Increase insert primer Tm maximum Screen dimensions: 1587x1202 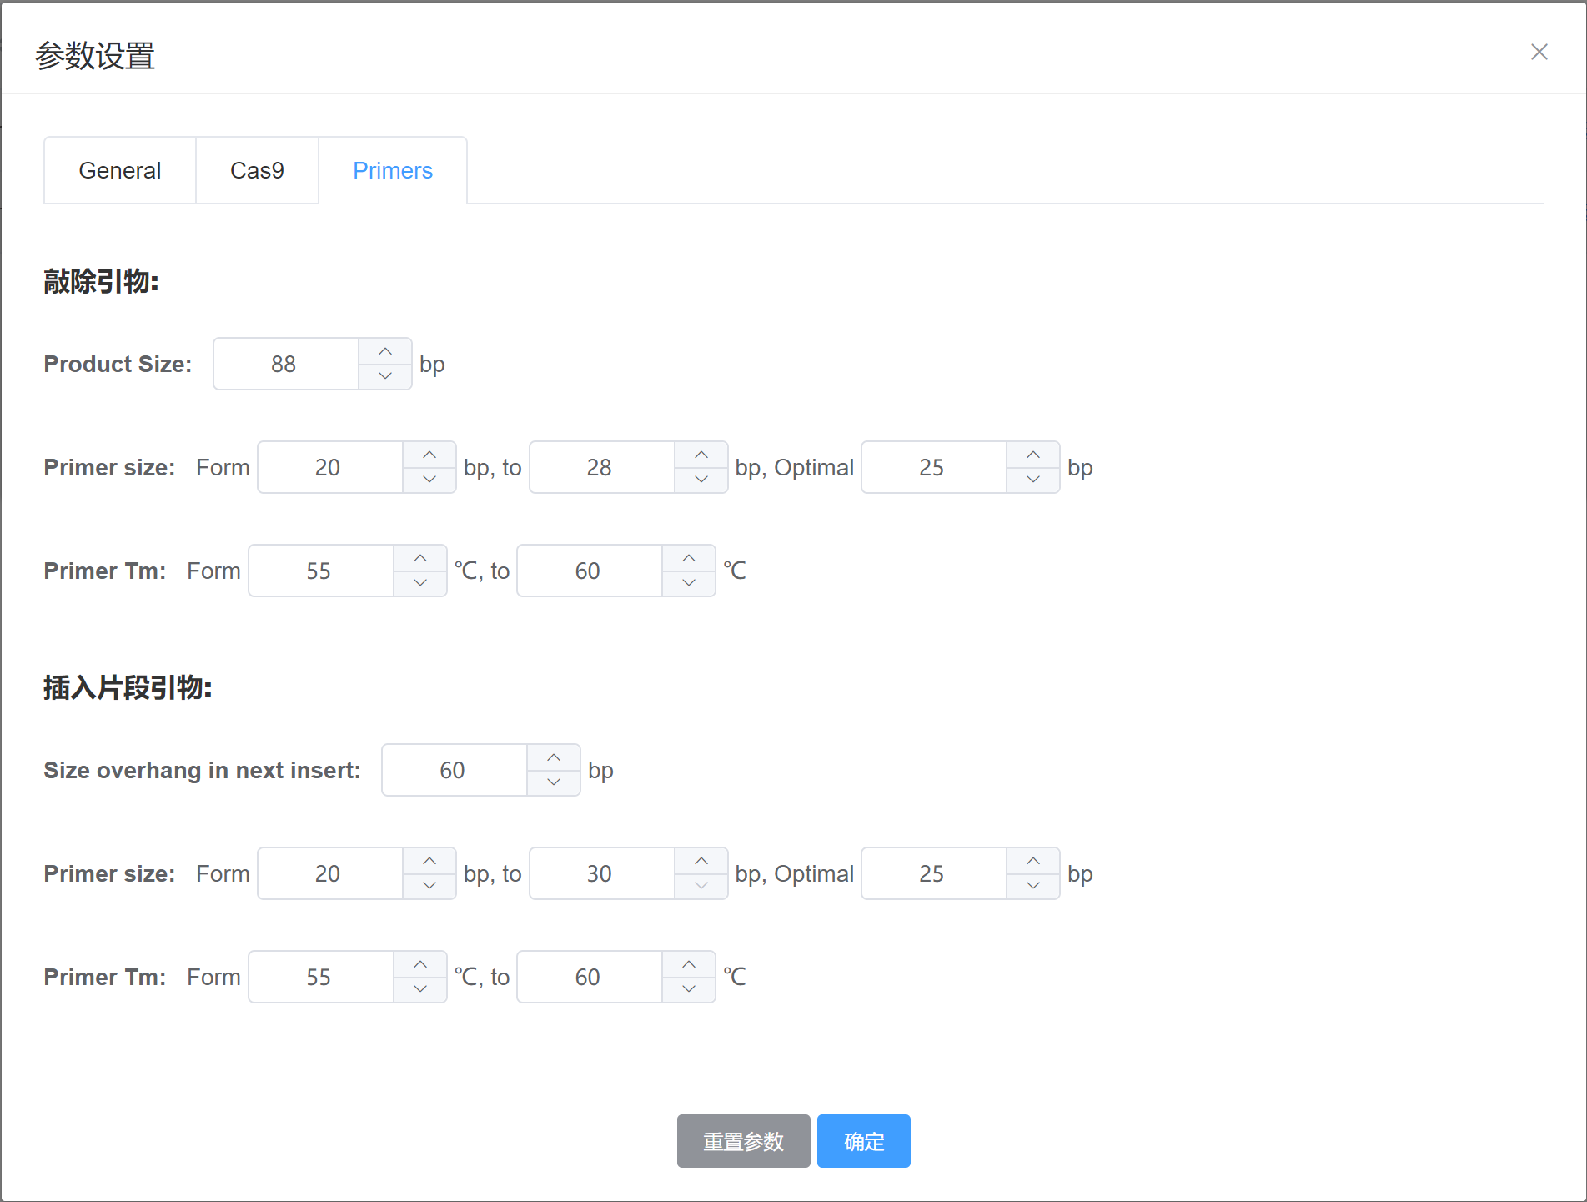689,964
